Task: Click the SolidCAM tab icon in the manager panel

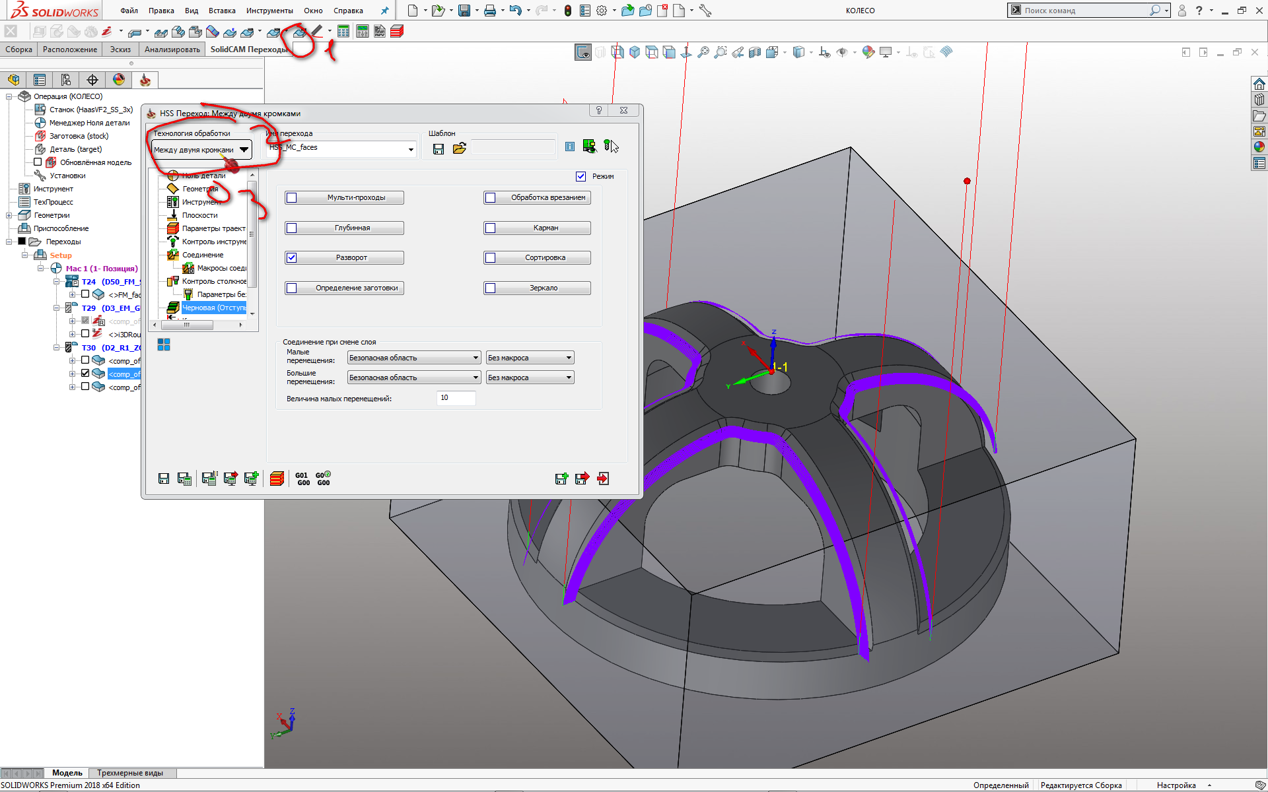Action: [x=145, y=80]
